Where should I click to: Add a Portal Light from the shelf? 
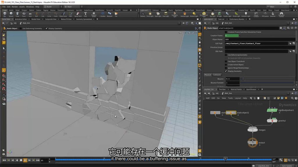[236, 14]
